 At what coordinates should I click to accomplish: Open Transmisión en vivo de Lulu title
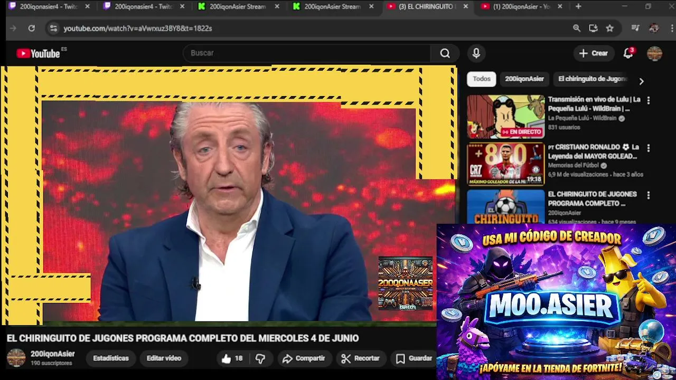pyautogui.click(x=594, y=104)
